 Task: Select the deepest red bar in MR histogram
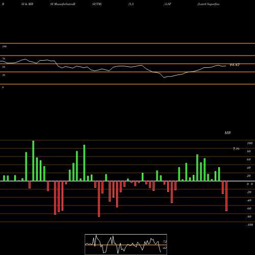click(99, 199)
